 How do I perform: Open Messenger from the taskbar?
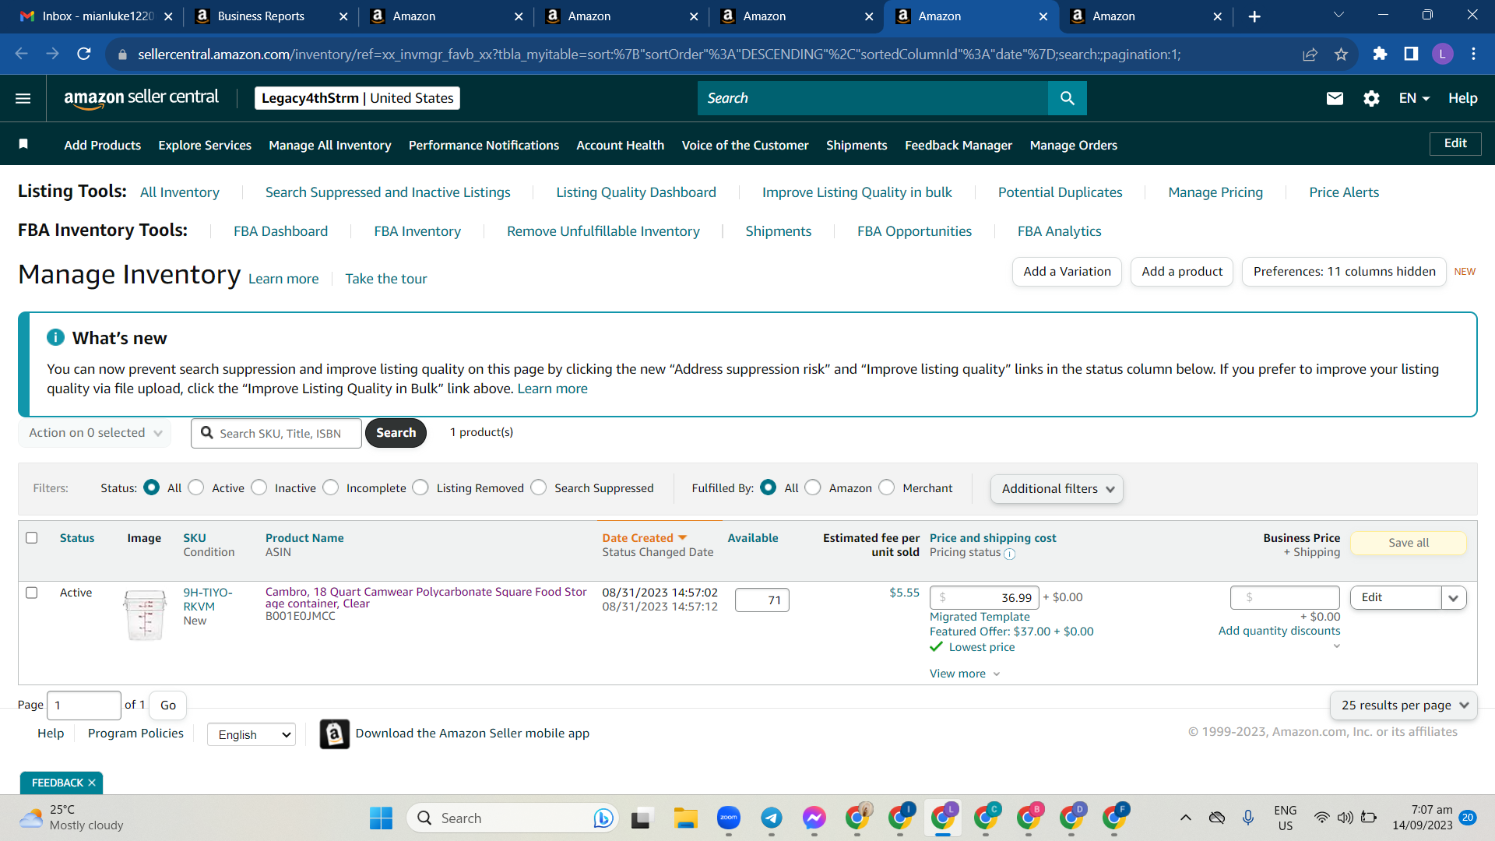814,818
